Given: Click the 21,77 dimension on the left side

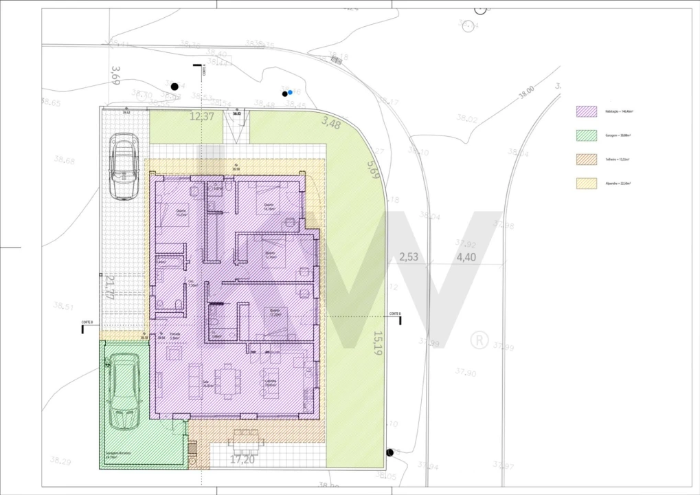Looking at the screenshot, I should (x=110, y=288).
